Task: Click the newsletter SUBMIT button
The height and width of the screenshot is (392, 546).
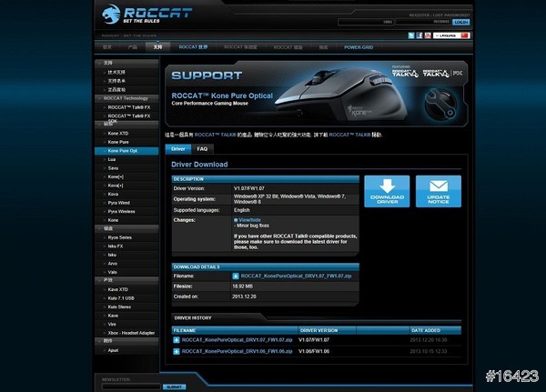Action: click(173, 387)
